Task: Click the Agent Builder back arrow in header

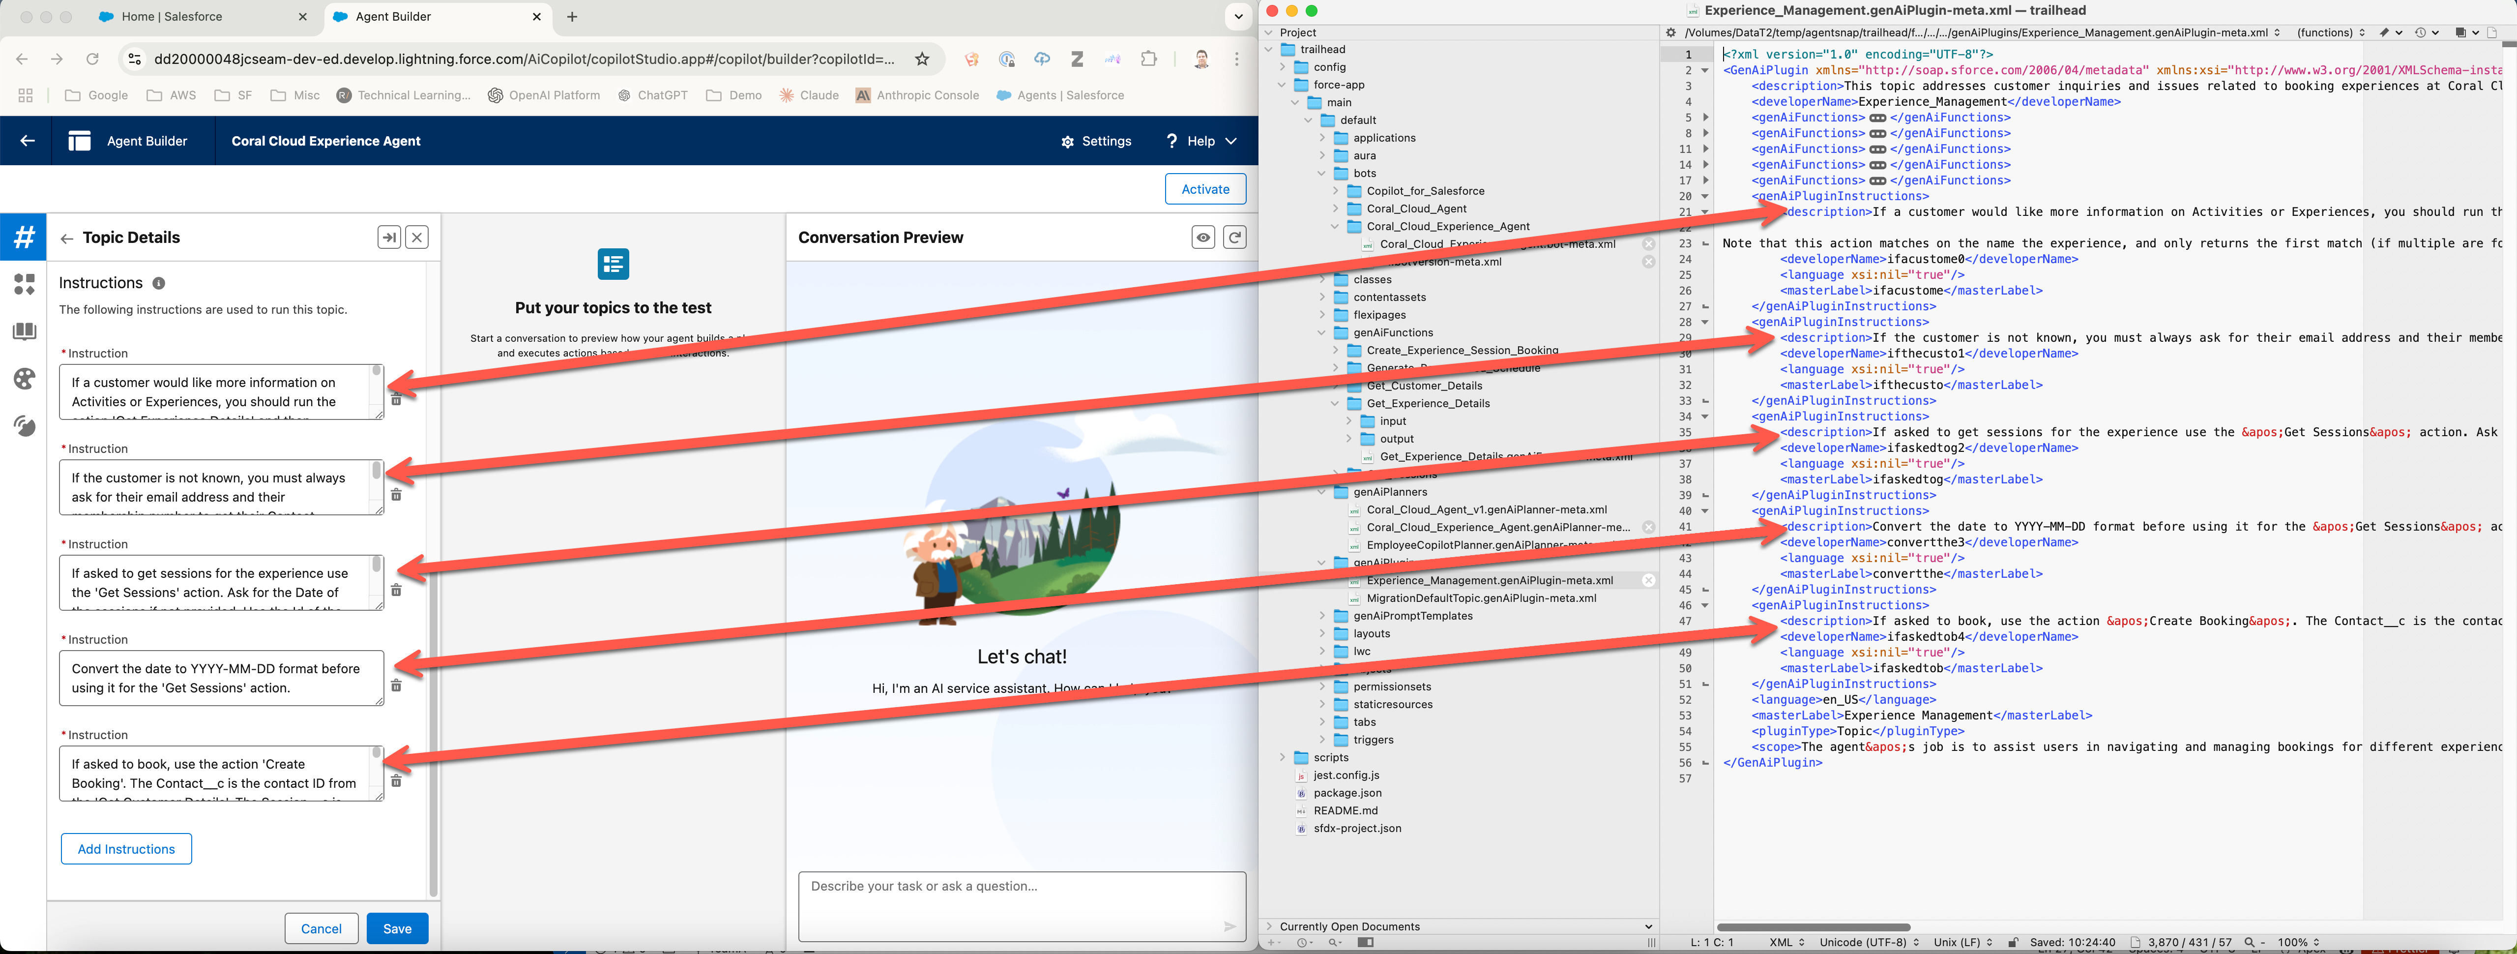Action: coord(28,141)
